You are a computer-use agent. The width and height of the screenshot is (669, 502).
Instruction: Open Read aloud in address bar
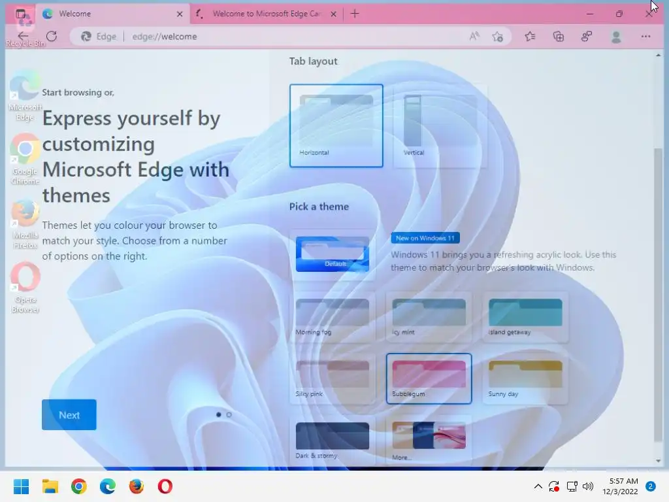474,37
